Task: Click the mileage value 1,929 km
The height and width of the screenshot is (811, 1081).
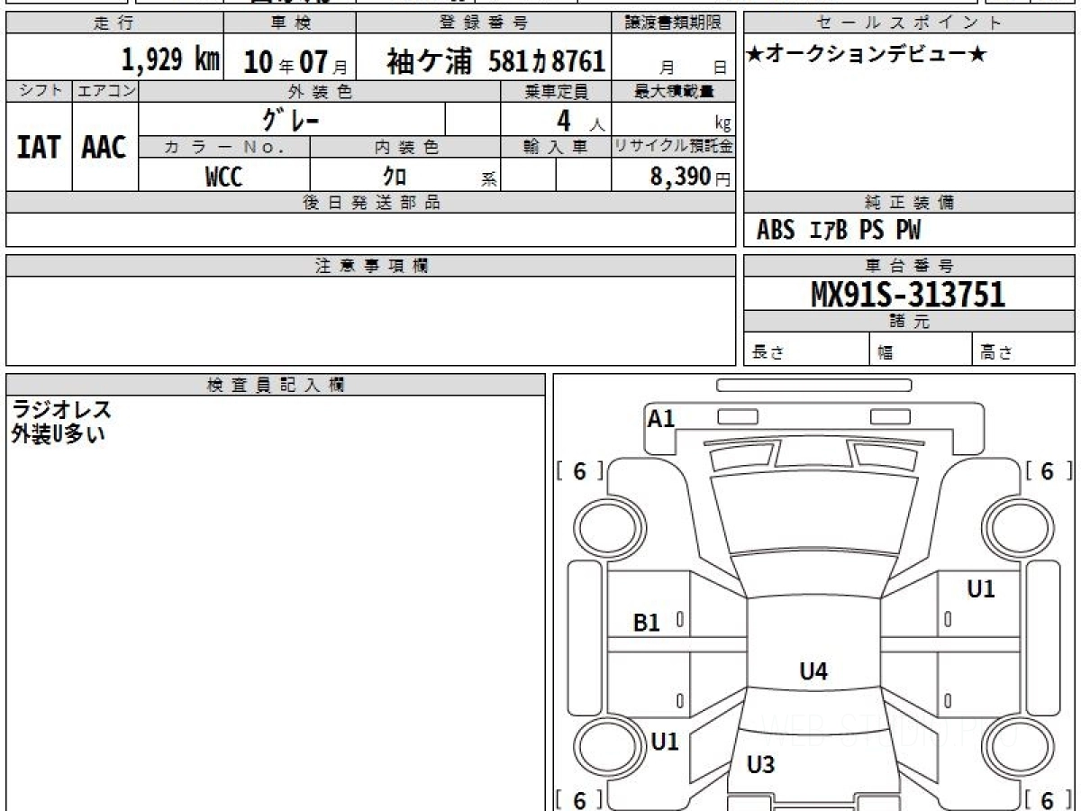Action: [x=170, y=60]
